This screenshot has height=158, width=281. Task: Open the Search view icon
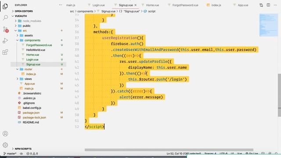tap(5, 18)
